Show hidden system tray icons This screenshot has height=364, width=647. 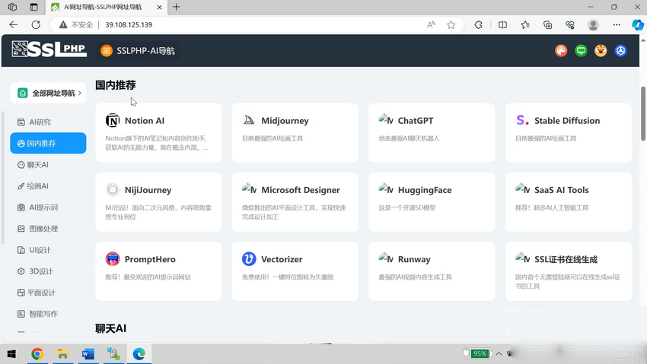click(x=499, y=353)
